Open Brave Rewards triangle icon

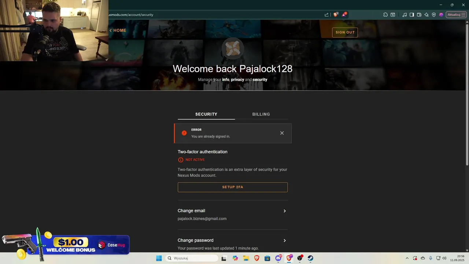pyautogui.click(x=344, y=15)
